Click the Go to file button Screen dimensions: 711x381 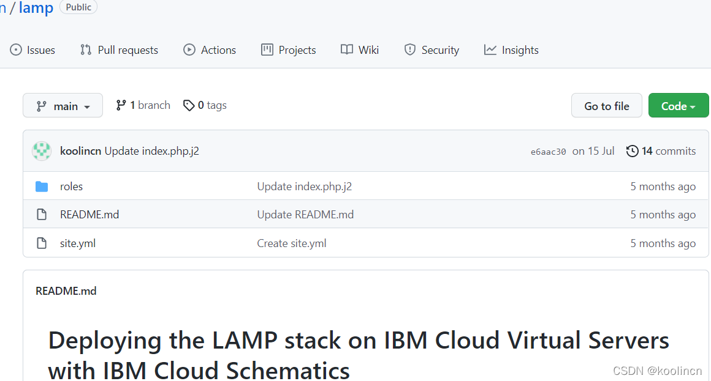pyautogui.click(x=607, y=105)
